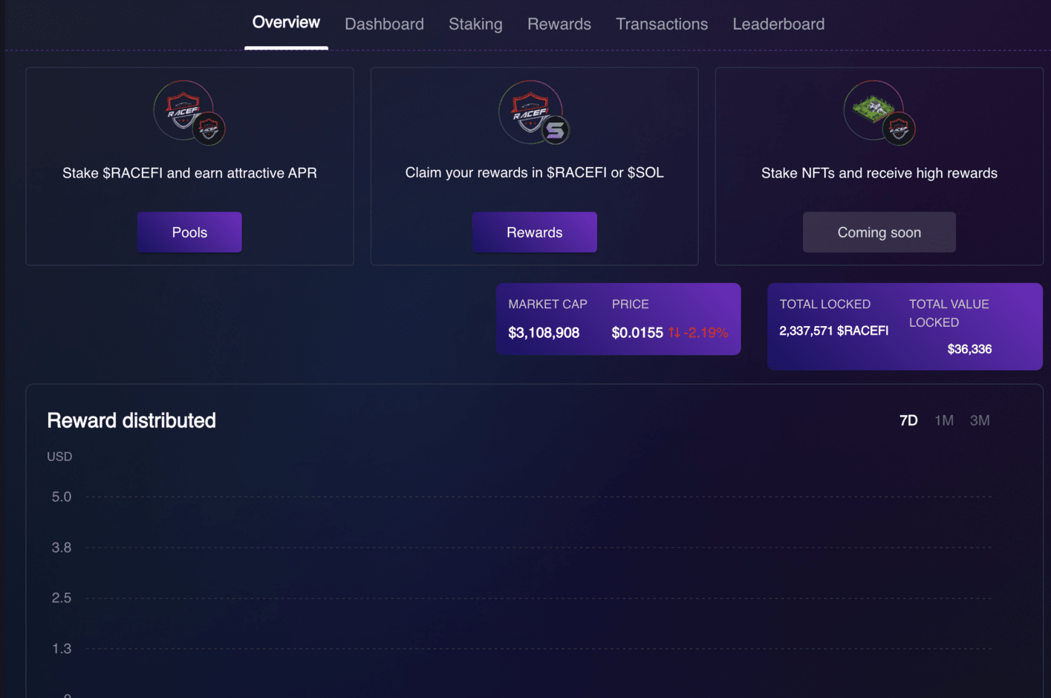1051x698 pixels.
Task: Click the SOL coin badge icon
Action: [x=555, y=130]
